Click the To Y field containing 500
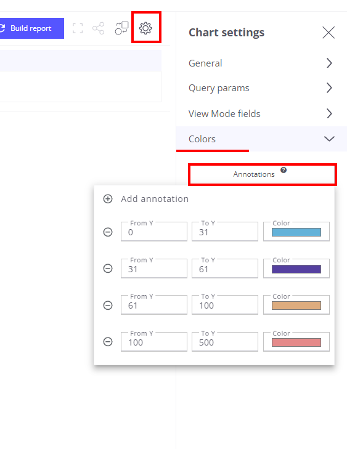The width and height of the screenshot is (347, 449). (224, 342)
